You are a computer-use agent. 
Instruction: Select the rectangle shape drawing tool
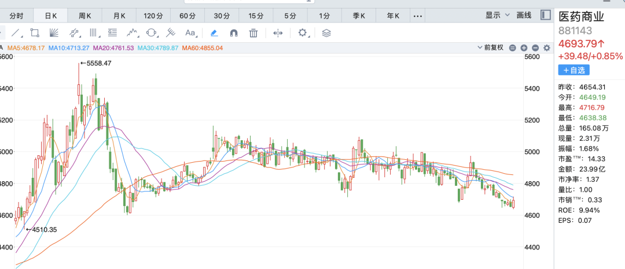35,32
